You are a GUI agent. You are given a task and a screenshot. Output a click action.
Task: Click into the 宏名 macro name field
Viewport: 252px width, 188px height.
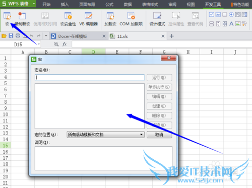pos(90,78)
